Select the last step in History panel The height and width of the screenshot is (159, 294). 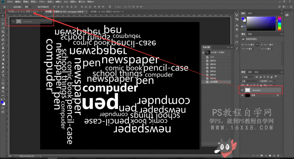(x=216, y=82)
